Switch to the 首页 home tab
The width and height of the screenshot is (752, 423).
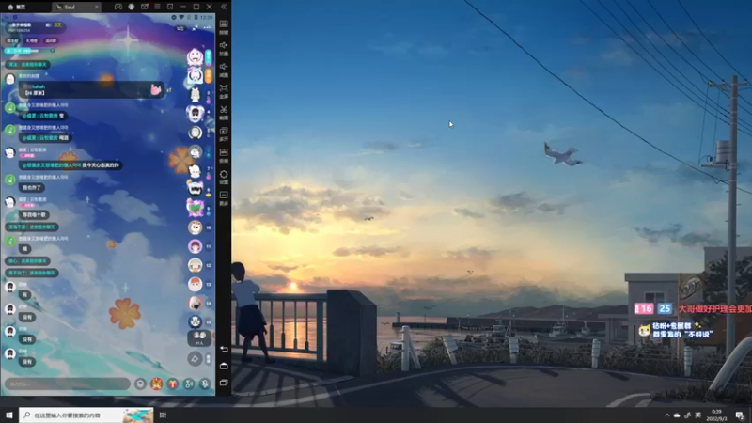17,7
